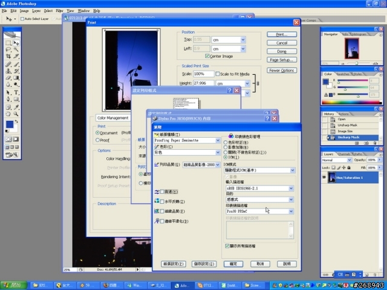Click the 確定 button
Screen dimensions: 387x290
[233, 264]
